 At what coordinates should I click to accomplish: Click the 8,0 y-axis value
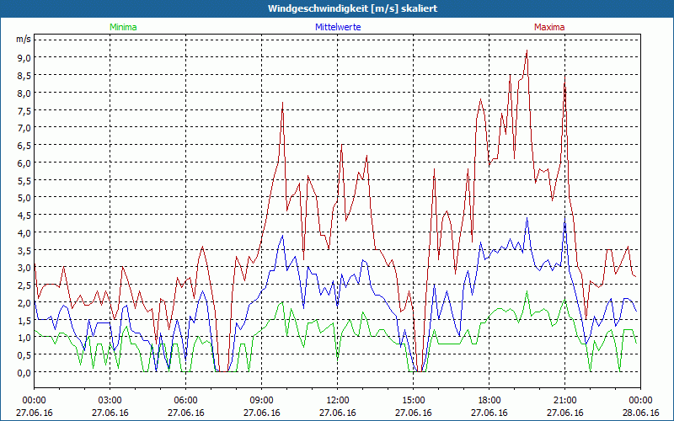tap(24, 93)
